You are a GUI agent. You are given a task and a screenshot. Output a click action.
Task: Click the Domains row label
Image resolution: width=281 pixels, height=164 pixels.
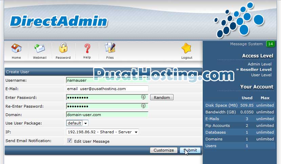(214, 139)
